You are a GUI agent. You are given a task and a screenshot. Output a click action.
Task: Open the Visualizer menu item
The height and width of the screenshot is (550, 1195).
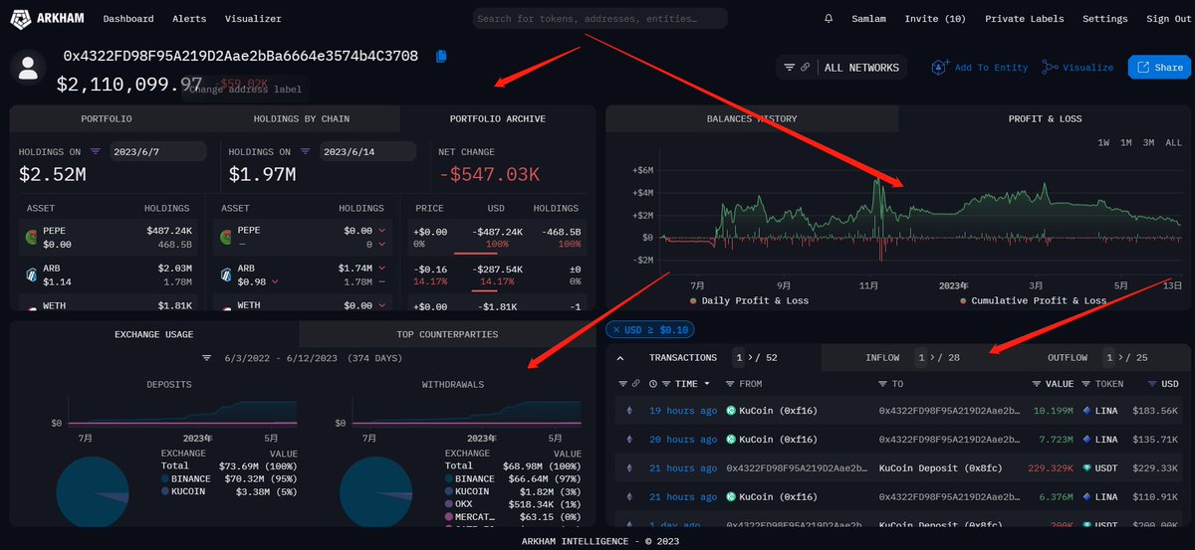click(x=253, y=18)
